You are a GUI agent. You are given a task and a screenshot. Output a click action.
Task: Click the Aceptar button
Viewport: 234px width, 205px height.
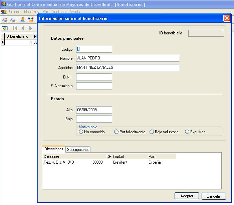(187, 196)
